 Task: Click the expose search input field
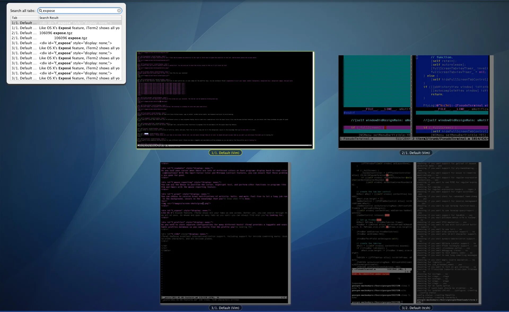80,11
